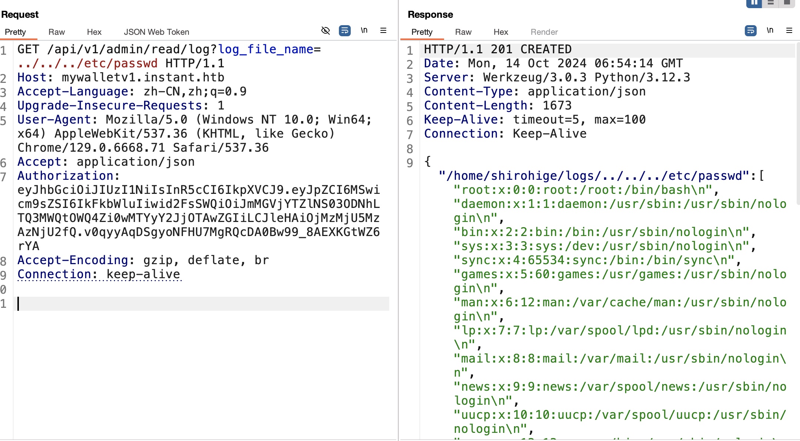
Task: Open the Request panel hamburger options menu
Action: point(383,31)
